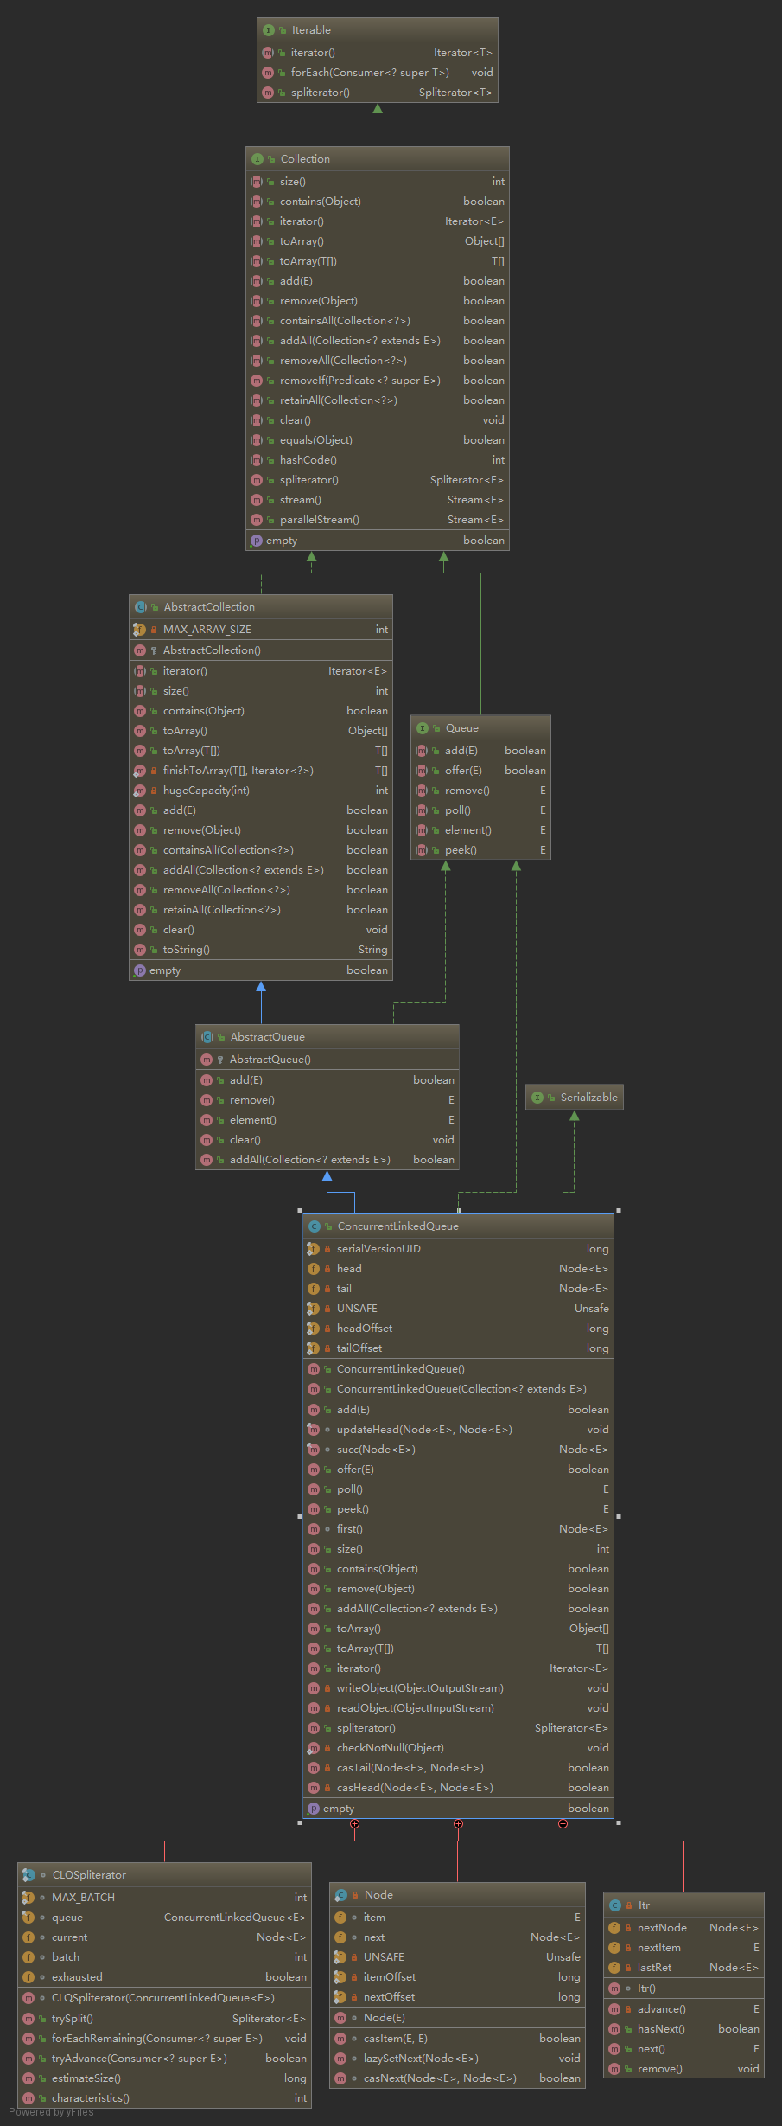The image size is (782, 2126).
Task: Click the Collection interface icon in its header
Action: (x=257, y=159)
